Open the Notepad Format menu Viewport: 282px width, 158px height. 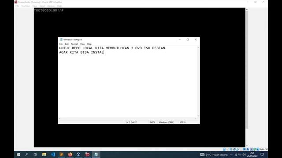(74, 44)
